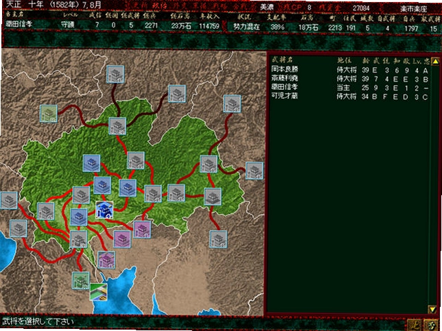Click the province name 美濃 in top bar
442x331 pixels.
[267, 7]
